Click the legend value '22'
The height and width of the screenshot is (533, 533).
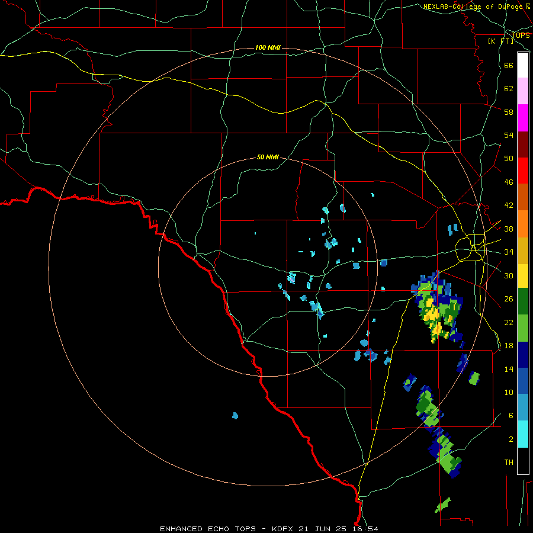coord(509,322)
